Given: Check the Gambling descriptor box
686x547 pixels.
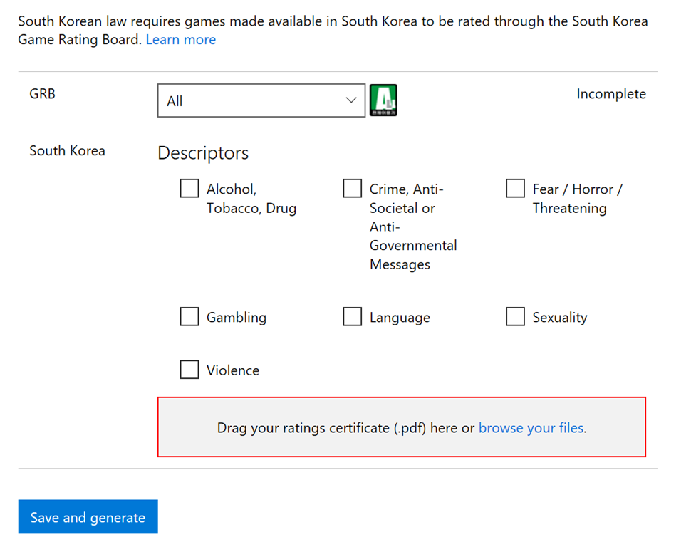Looking at the screenshot, I should (189, 317).
